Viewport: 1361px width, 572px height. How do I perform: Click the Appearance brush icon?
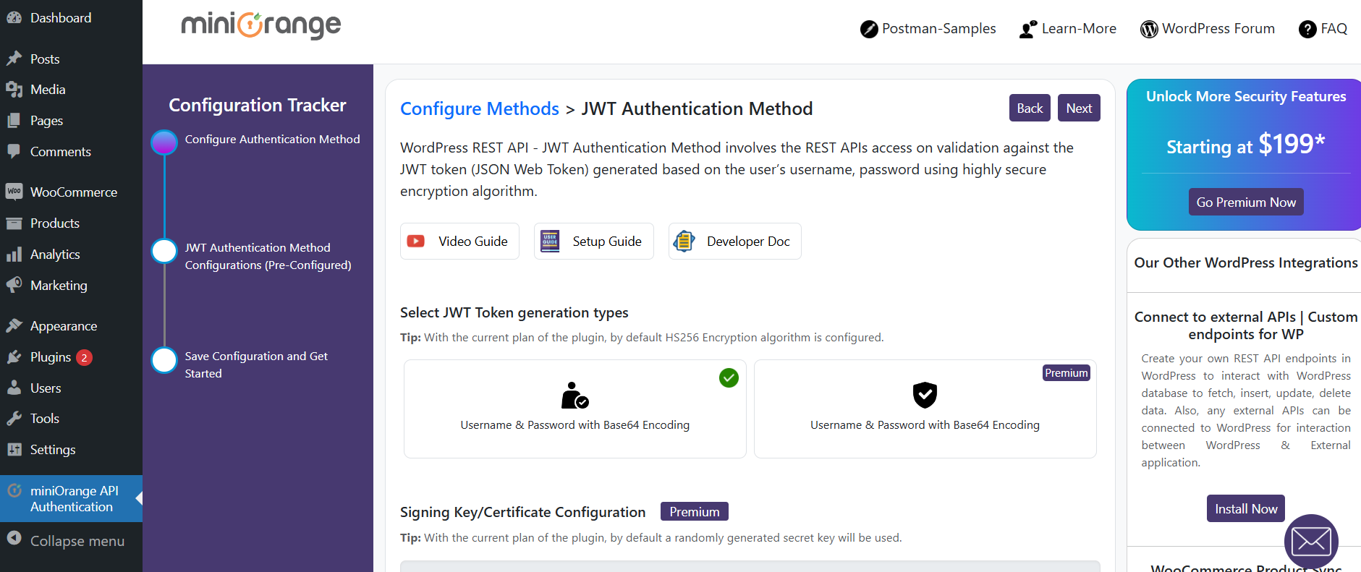coord(14,326)
